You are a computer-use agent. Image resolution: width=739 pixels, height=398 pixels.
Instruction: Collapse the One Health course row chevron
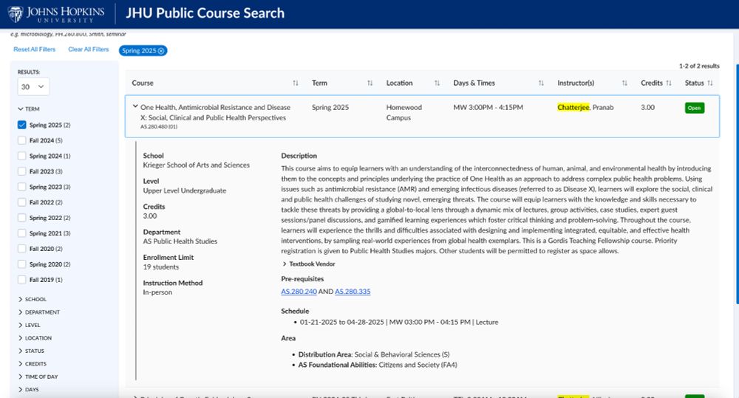click(x=135, y=107)
